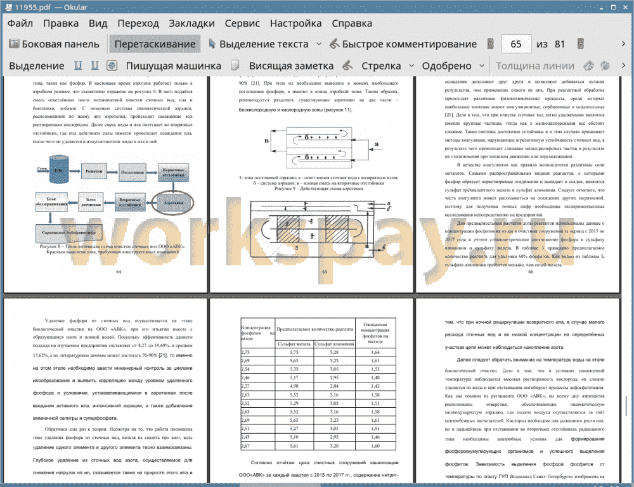This screenshot has height=487, width=634.
Task: Open the Вид menu
Action: tap(98, 23)
